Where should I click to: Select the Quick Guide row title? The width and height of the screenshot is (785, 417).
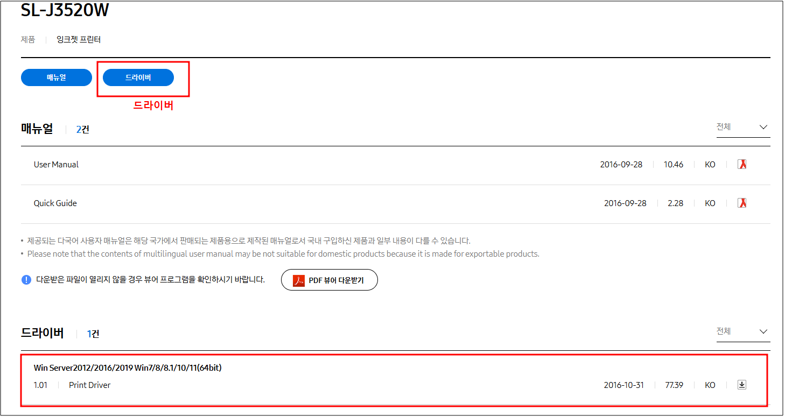click(x=55, y=203)
